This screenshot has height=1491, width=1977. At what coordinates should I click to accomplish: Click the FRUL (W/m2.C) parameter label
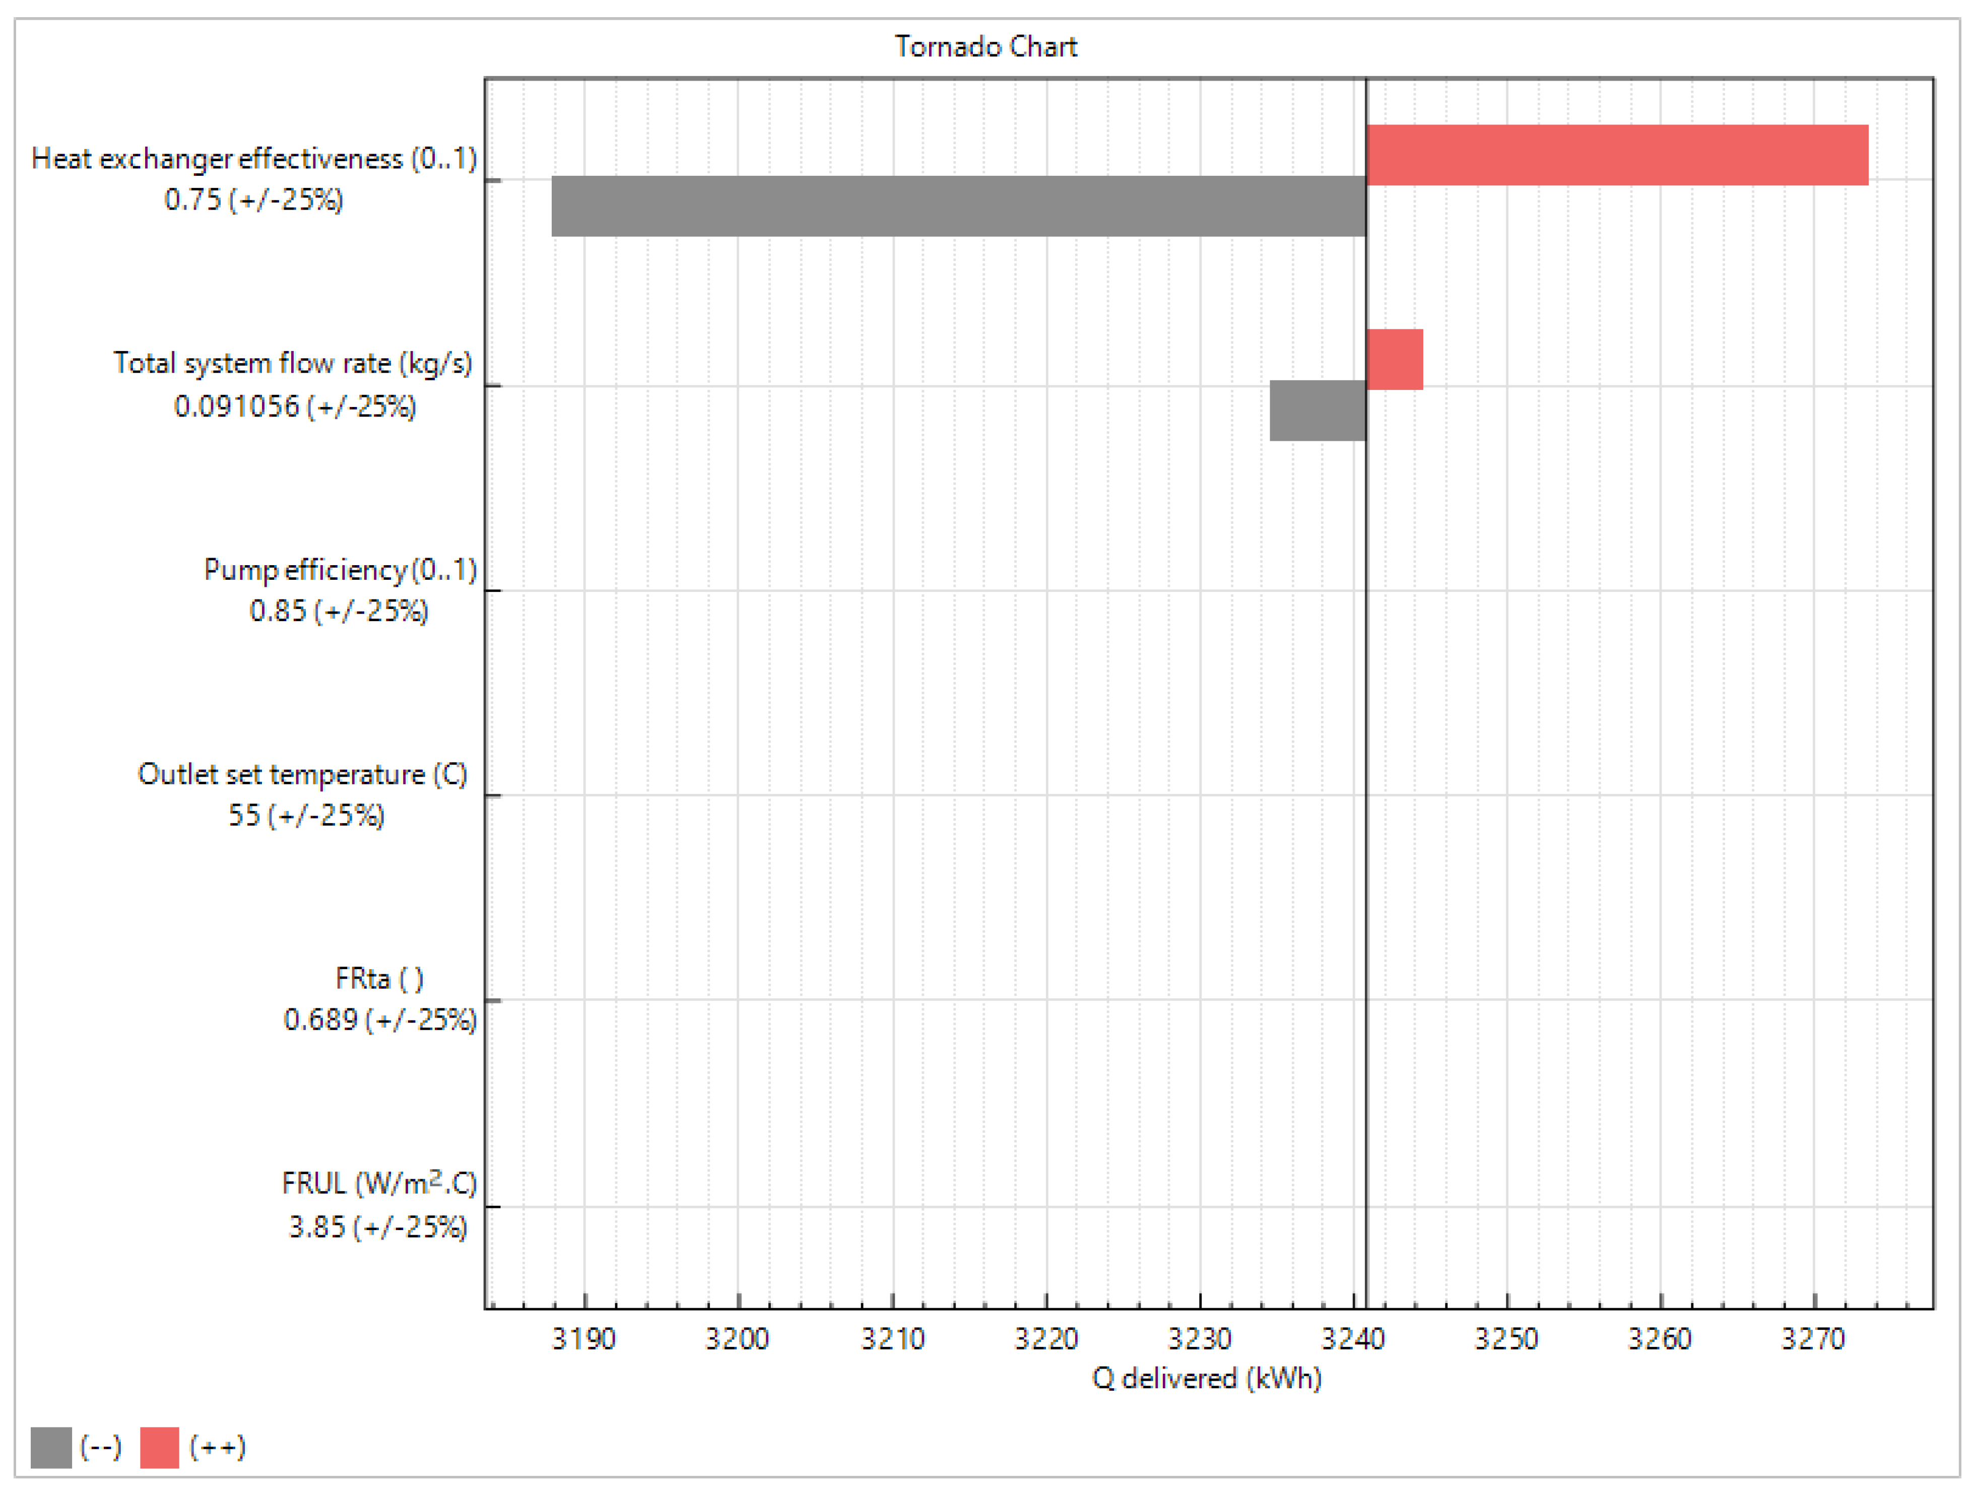379,1184
